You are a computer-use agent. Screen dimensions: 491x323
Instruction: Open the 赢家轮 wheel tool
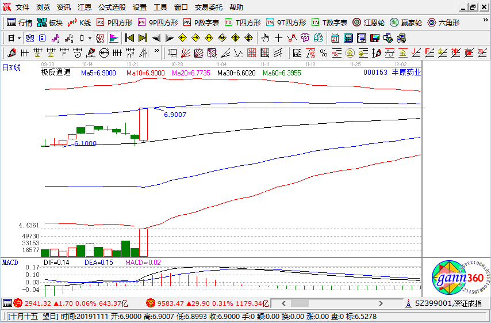(x=406, y=22)
